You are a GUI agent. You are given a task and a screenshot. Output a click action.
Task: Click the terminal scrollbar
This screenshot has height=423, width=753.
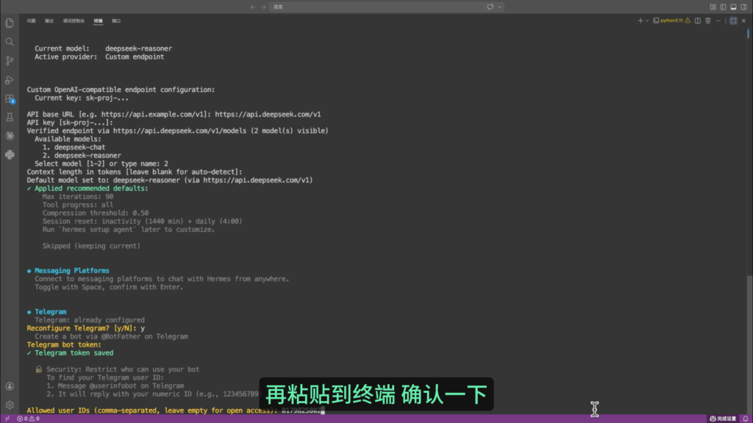(749, 344)
